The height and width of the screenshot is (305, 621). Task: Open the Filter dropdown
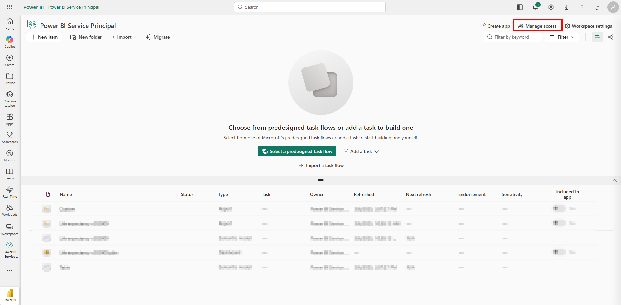pos(562,37)
